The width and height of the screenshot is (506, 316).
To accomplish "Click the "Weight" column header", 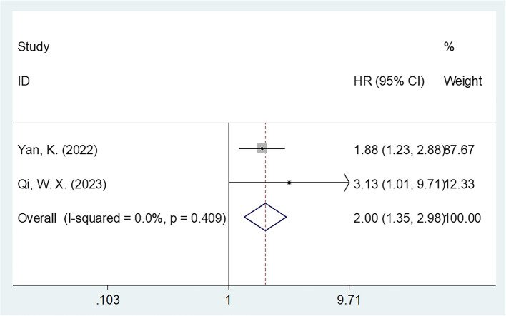I will click(x=462, y=81).
